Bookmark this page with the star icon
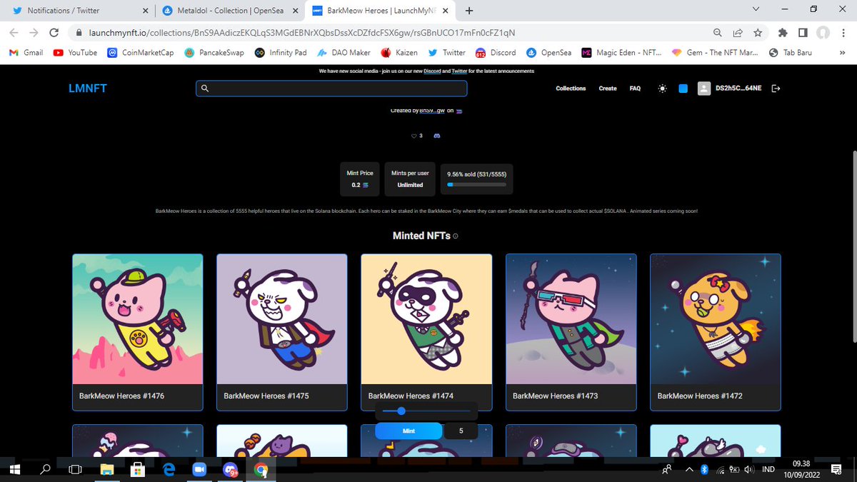Image resolution: width=857 pixels, height=482 pixels. point(758,33)
